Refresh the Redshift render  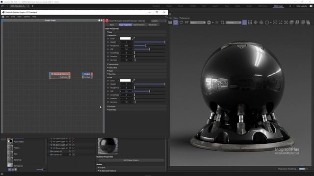click(181, 22)
